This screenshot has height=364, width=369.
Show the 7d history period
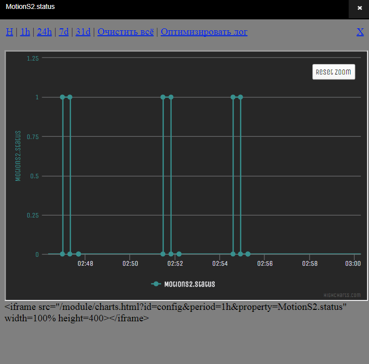click(63, 32)
